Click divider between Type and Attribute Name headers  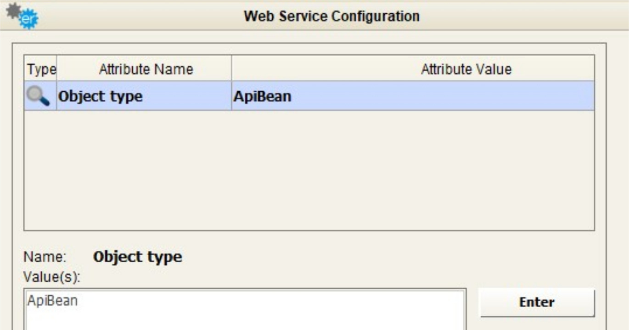point(56,70)
